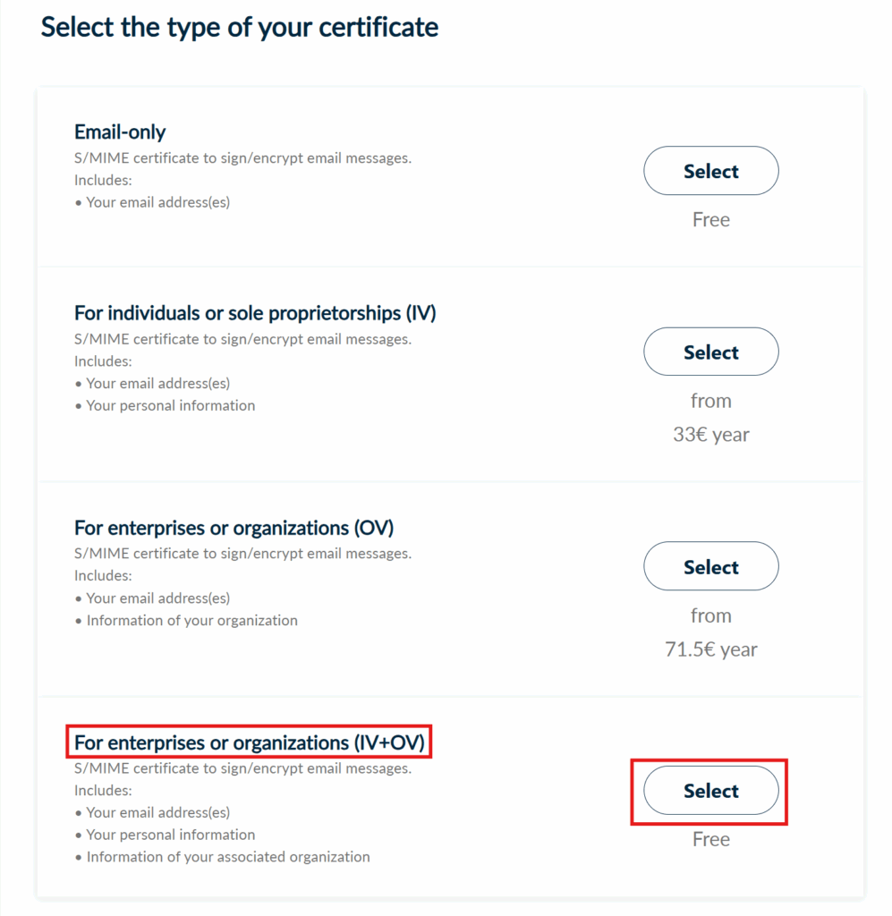
Task: Click the "For enterprises or organizations (OV)" title
Action: click(234, 528)
